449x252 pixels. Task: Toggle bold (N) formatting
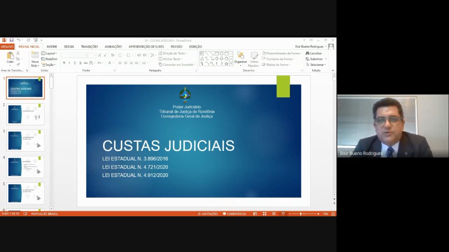[x=64, y=63]
